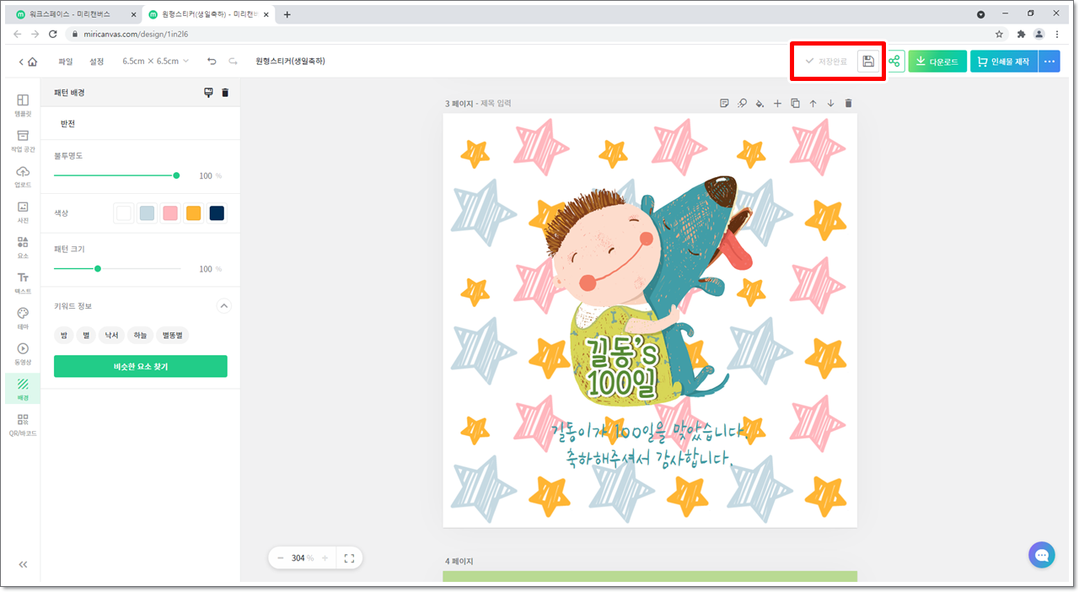Screen dimensions: 1079x592
Task: Open the more options (⋯) menu
Action: pos(1049,62)
